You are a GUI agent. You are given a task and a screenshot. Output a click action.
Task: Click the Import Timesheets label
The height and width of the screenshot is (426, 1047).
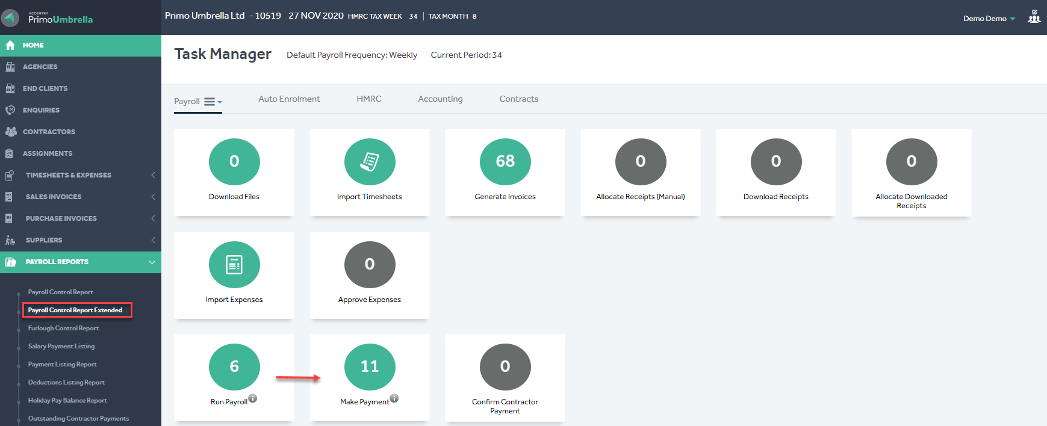coord(370,197)
